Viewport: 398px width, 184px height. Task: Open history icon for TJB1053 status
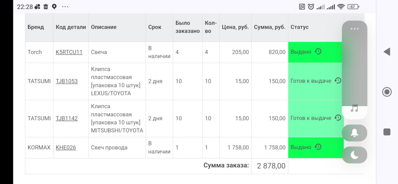338,81
